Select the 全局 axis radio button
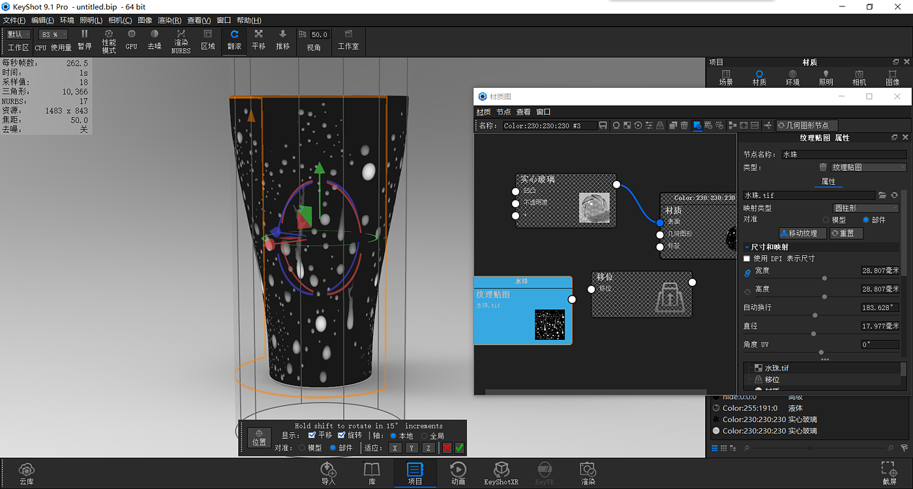913x489 pixels. (x=425, y=436)
